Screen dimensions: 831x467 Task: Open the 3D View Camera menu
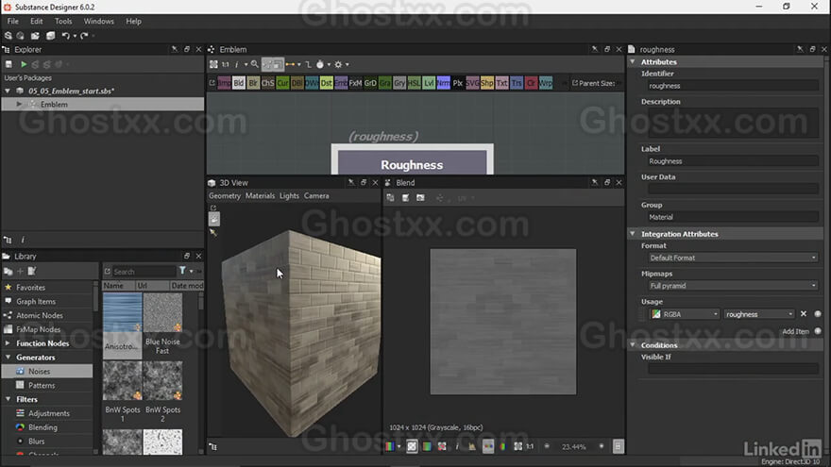click(316, 195)
